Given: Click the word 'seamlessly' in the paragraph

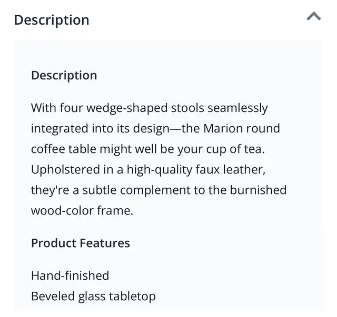Looking at the screenshot, I should (237, 108).
